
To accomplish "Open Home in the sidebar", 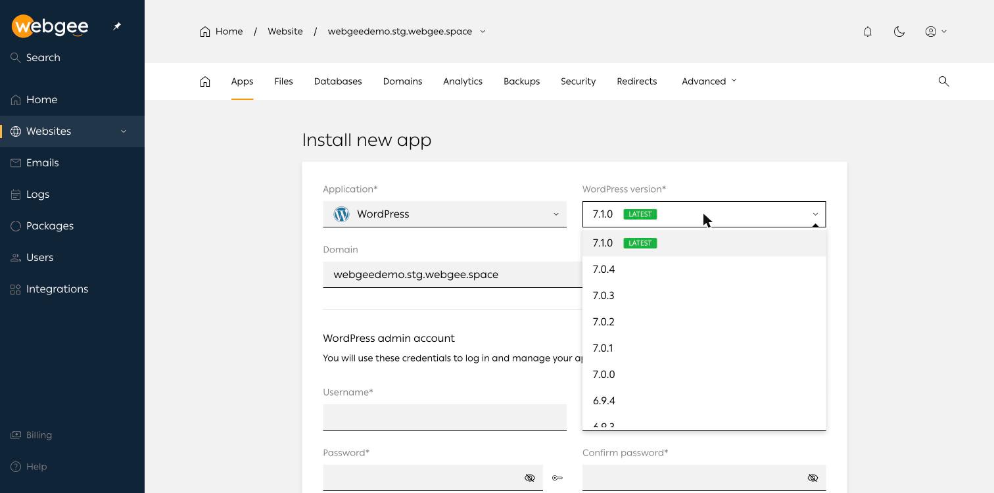I will (x=72, y=100).
